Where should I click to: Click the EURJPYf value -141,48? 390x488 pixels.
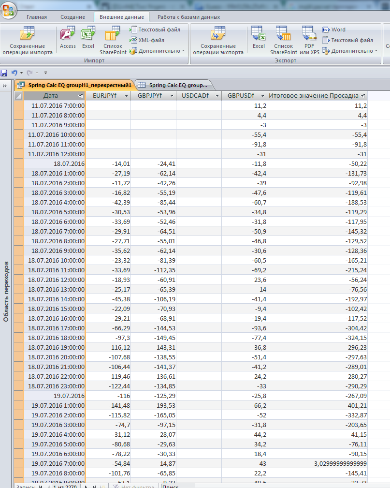point(108,405)
